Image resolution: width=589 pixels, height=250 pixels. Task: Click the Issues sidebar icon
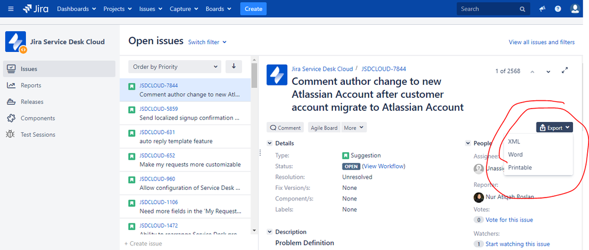pyautogui.click(x=11, y=69)
